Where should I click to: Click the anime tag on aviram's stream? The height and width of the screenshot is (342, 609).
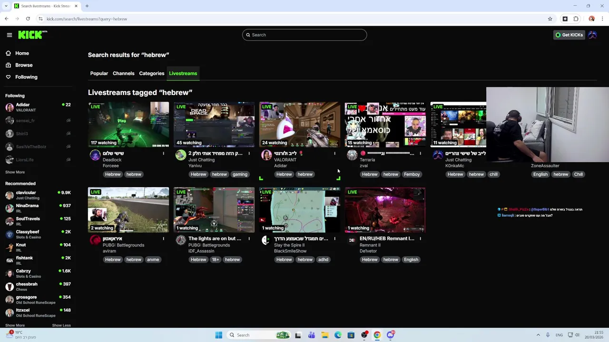coord(153,260)
